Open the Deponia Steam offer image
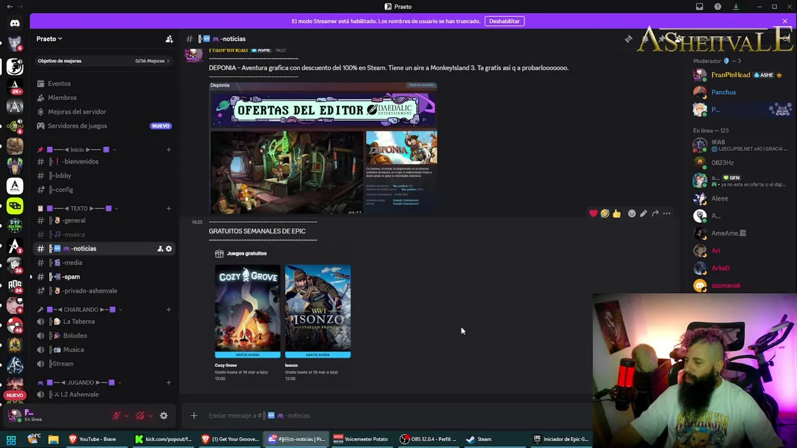 click(x=323, y=148)
